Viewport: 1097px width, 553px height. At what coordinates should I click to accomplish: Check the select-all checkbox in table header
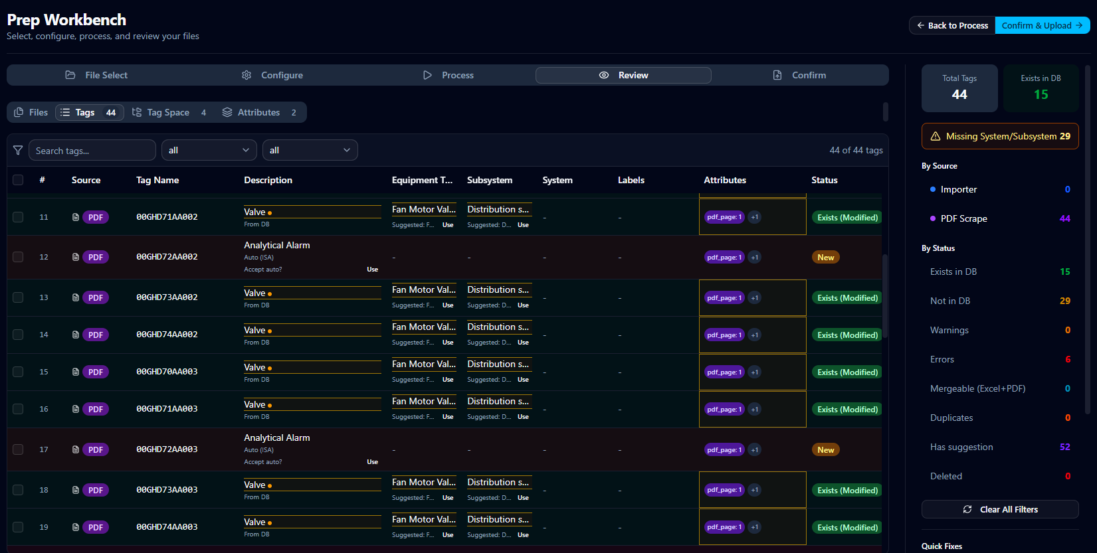(x=18, y=180)
